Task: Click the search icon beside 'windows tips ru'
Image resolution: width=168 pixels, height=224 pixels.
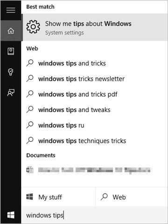Action: click(x=30, y=125)
